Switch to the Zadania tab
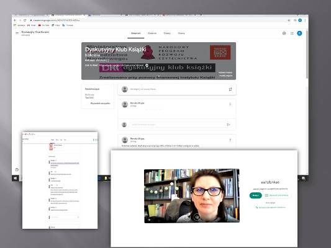This screenshot has height=248, width=331. pos(152,33)
